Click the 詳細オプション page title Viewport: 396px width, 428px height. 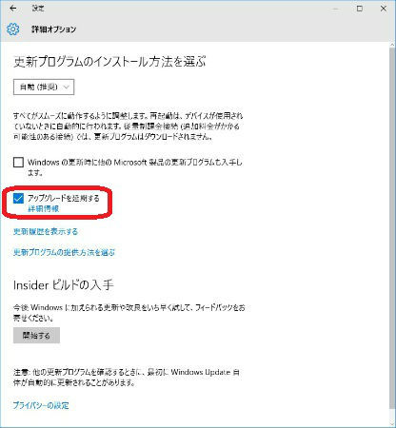54,29
